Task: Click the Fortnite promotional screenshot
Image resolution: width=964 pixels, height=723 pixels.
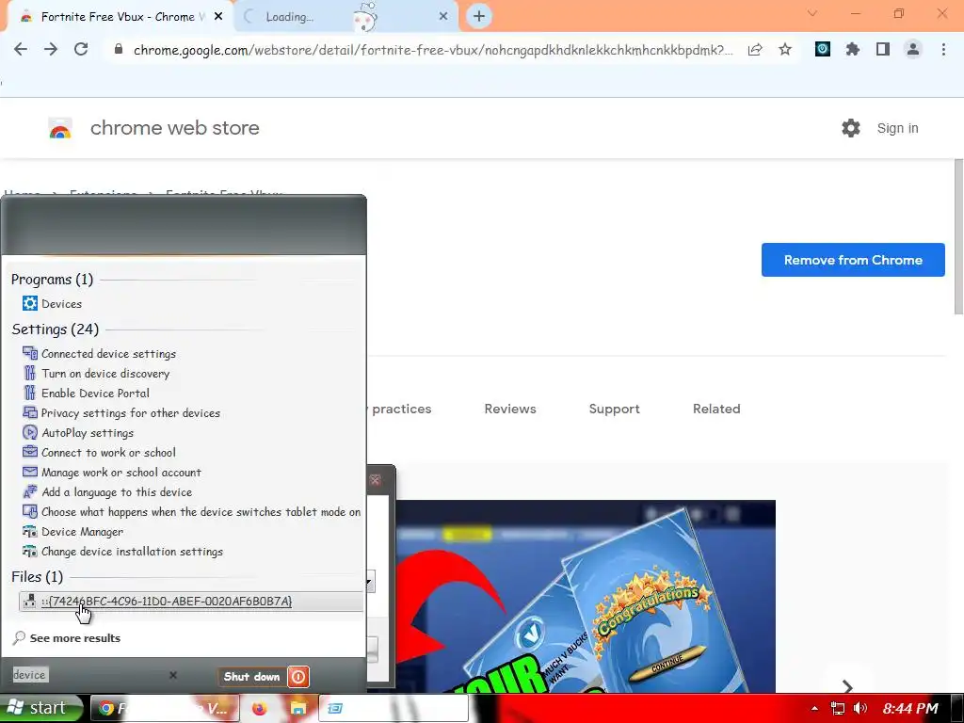Action: click(x=586, y=596)
